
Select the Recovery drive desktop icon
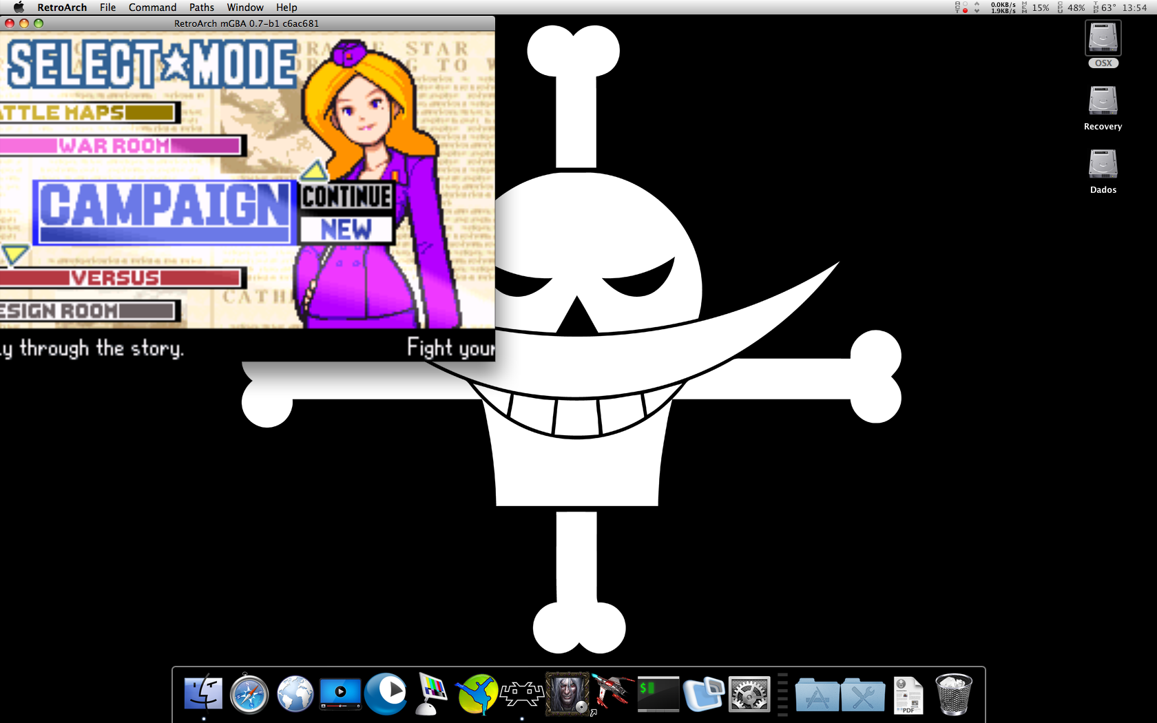tap(1103, 108)
